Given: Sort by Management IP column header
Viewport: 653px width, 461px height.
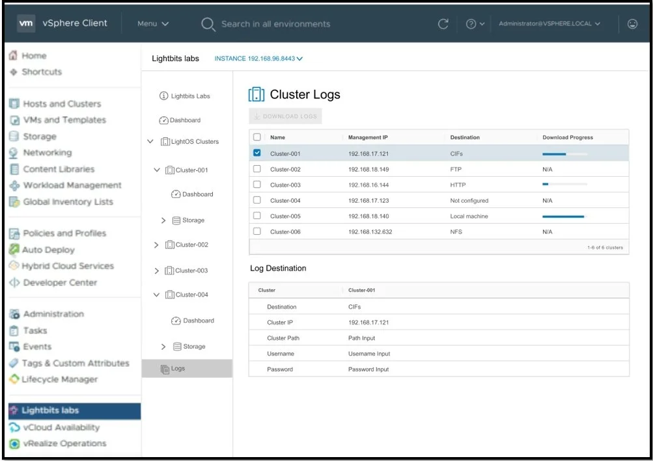Looking at the screenshot, I should click(x=368, y=137).
